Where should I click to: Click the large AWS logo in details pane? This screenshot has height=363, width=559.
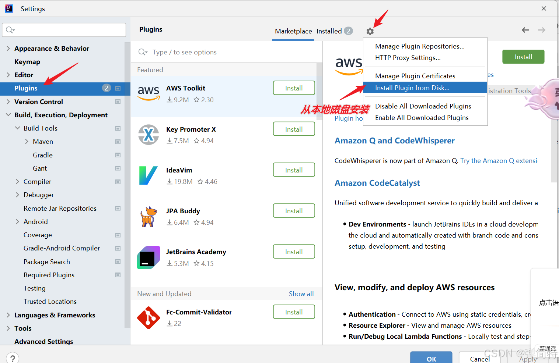click(x=349, y=66)
